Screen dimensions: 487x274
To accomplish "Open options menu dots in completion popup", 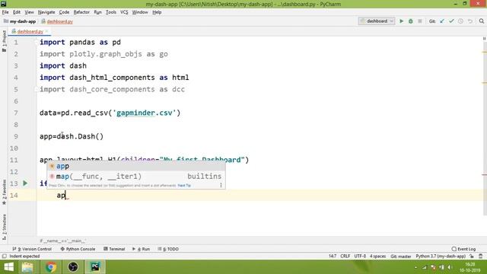I will (x=221, y=185).
